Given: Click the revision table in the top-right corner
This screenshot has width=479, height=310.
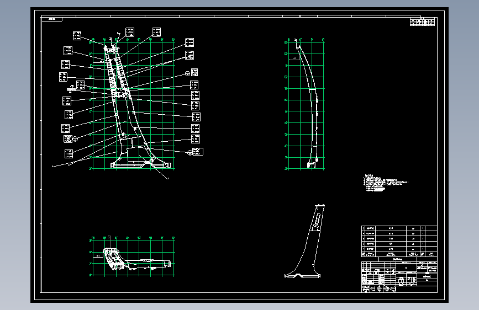Looking at the screenshot, I should tap(422, 22).
